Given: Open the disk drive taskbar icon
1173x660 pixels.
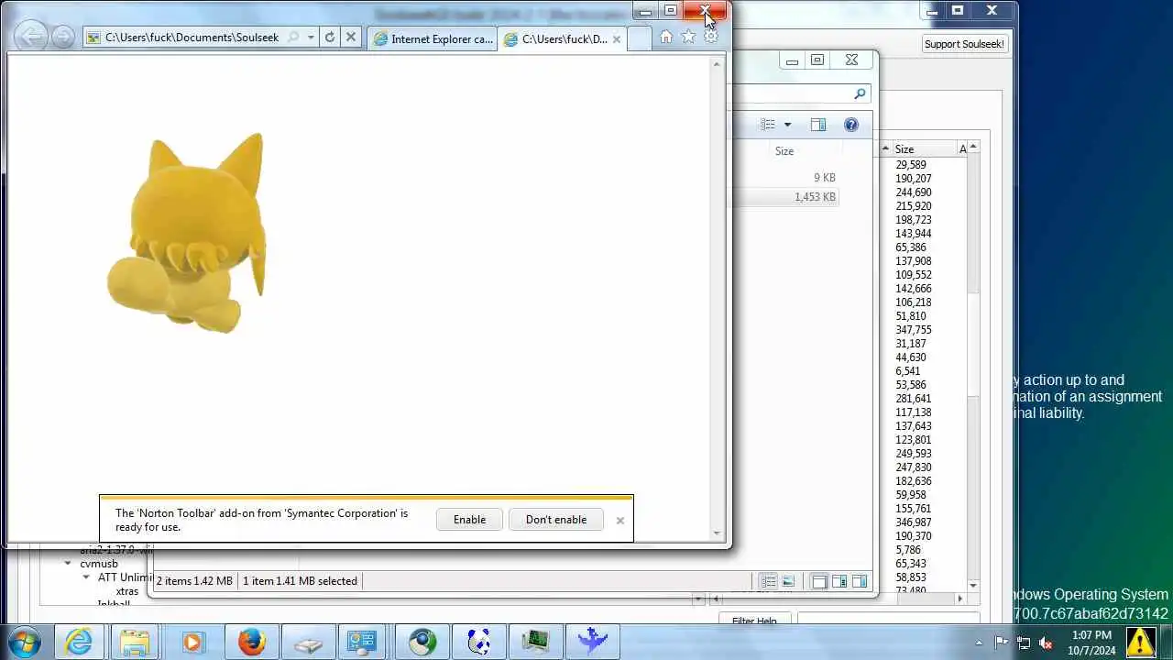Looking at the screenshot, I should 307,642.
